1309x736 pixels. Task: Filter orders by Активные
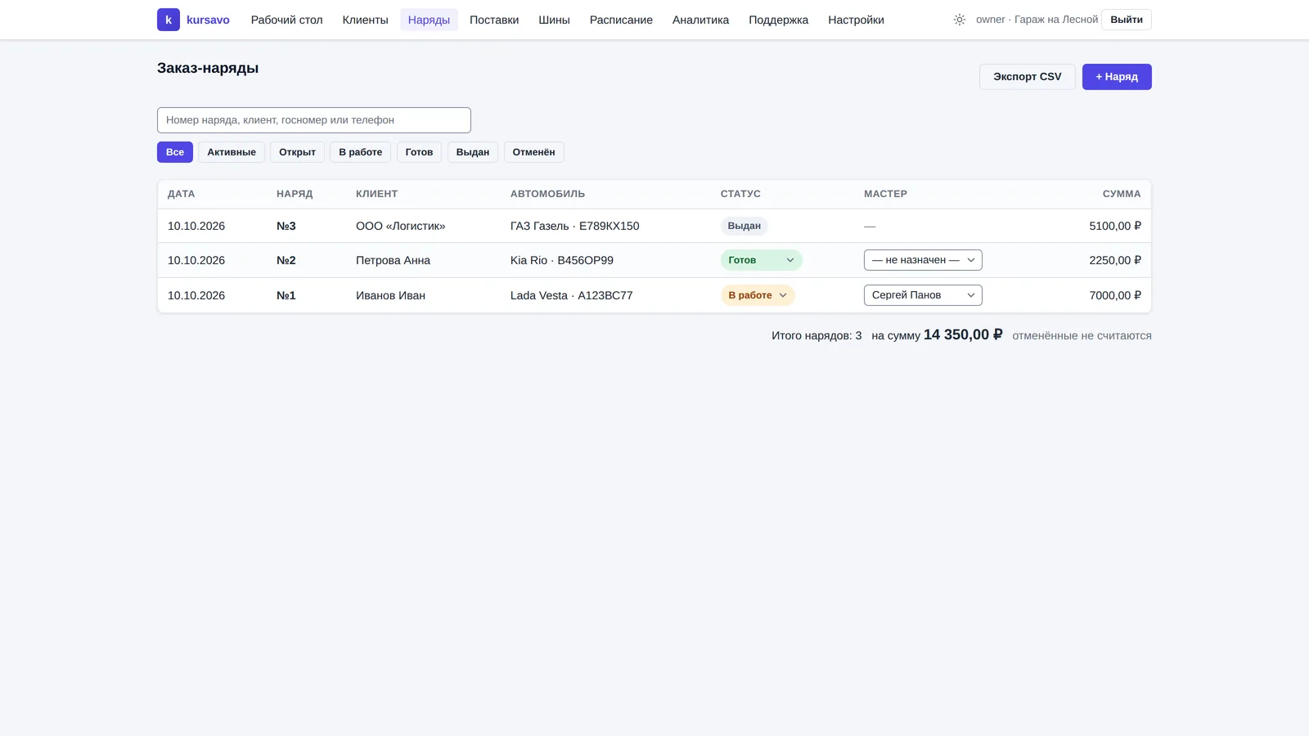tap(232, 152)
